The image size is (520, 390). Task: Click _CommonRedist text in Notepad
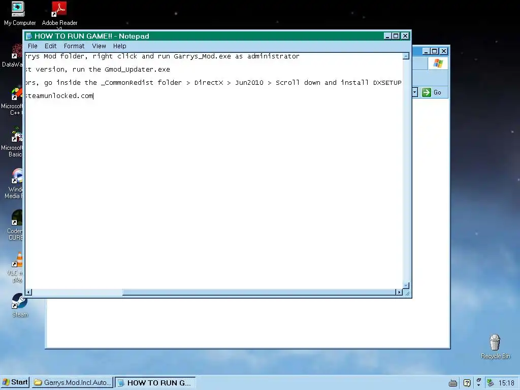tap(127, 83)
